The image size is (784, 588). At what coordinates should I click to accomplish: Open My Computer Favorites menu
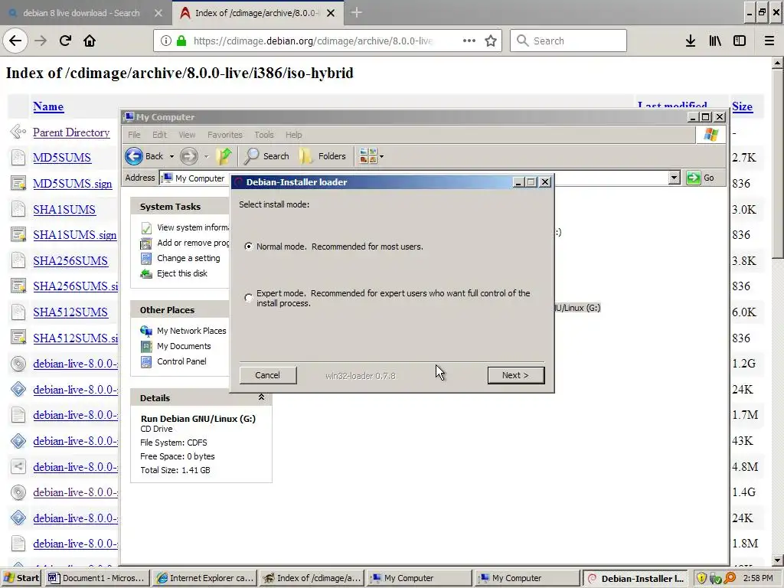[x=225, y=135]
